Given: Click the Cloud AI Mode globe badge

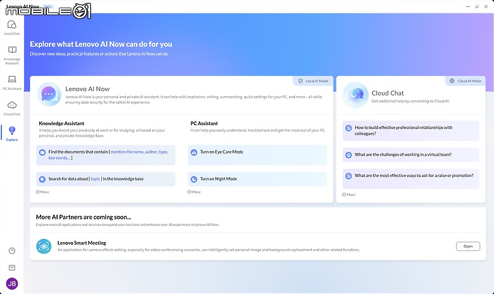Looking at the screenshot, I should [x=465, y=81].
